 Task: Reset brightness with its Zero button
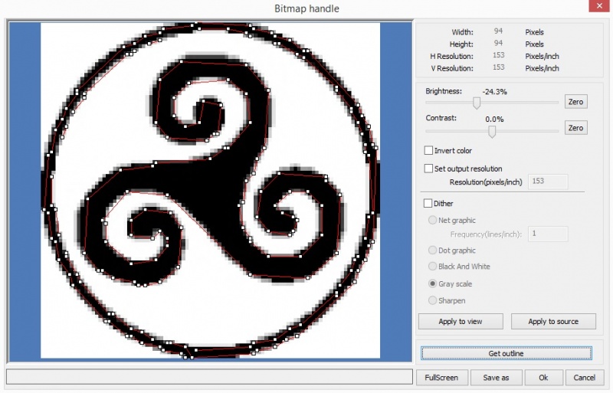[x=576, y=102]
